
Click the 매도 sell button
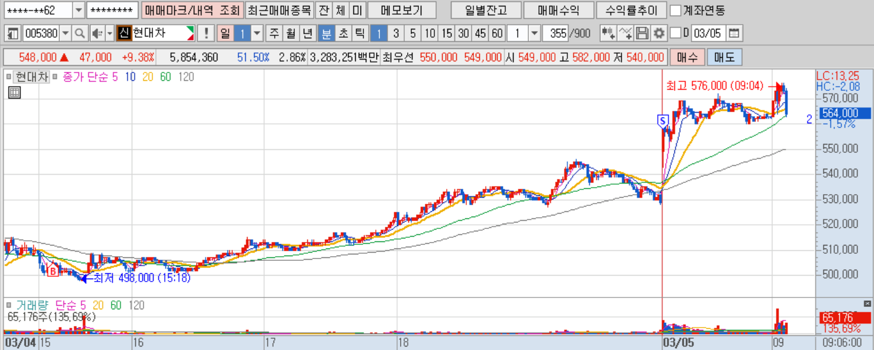pos(724,57)
